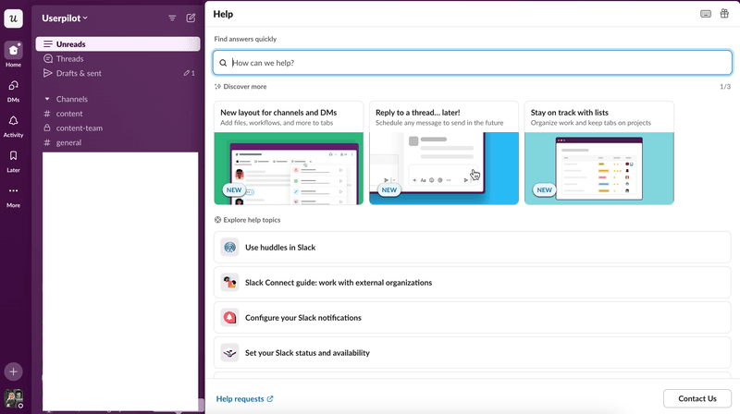Open Set your Slack status and availability
740x414 pixels.
pos(473,353)
